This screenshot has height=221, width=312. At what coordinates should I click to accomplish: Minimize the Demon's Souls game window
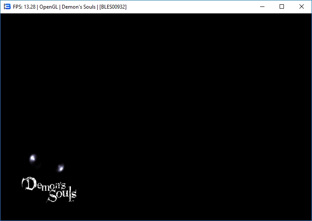coord(262,6)
